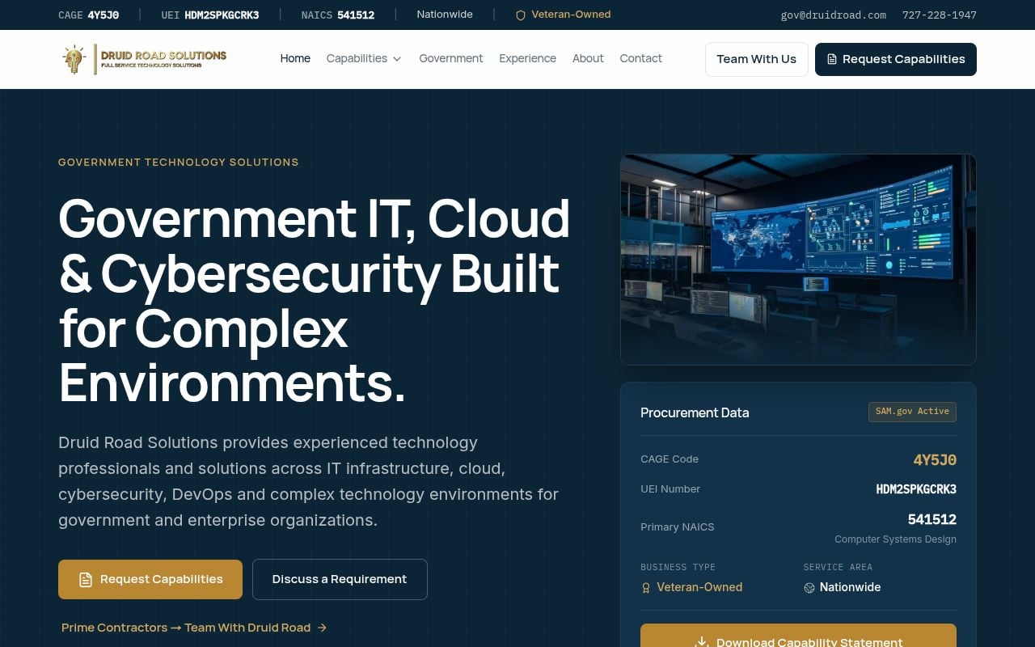This screenshot has height=647, width=1035.
Task: Click the Team With Us button
Action: pos(757,59)
